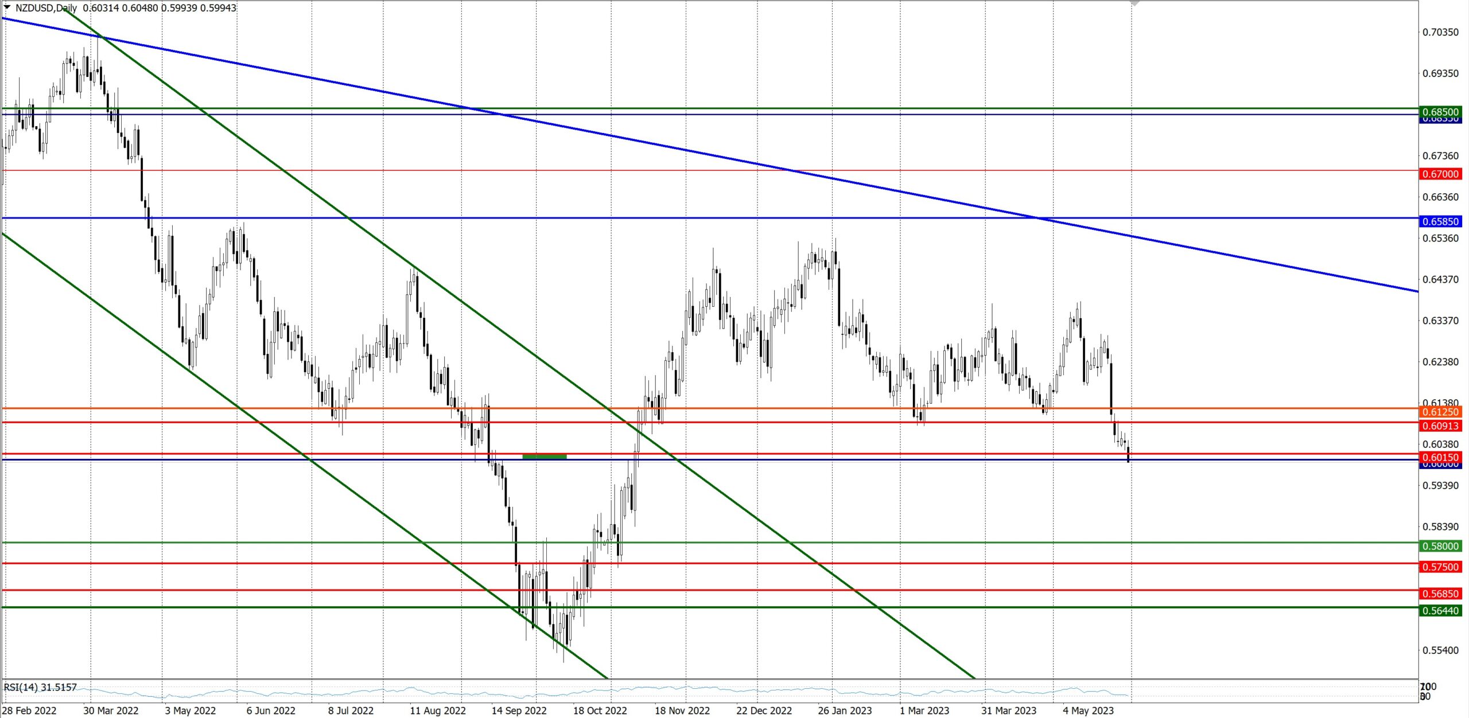The height and width of the screenshot is (718, 1469).
Task: Click the green 0.68500 price label
Action: click(1440, 111)
